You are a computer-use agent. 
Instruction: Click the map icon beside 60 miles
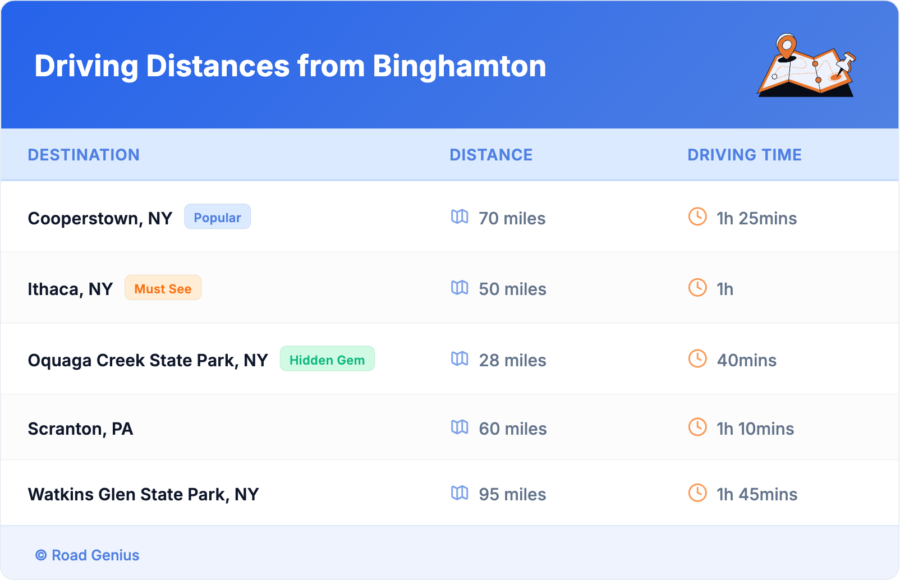[x=460, y=427]
